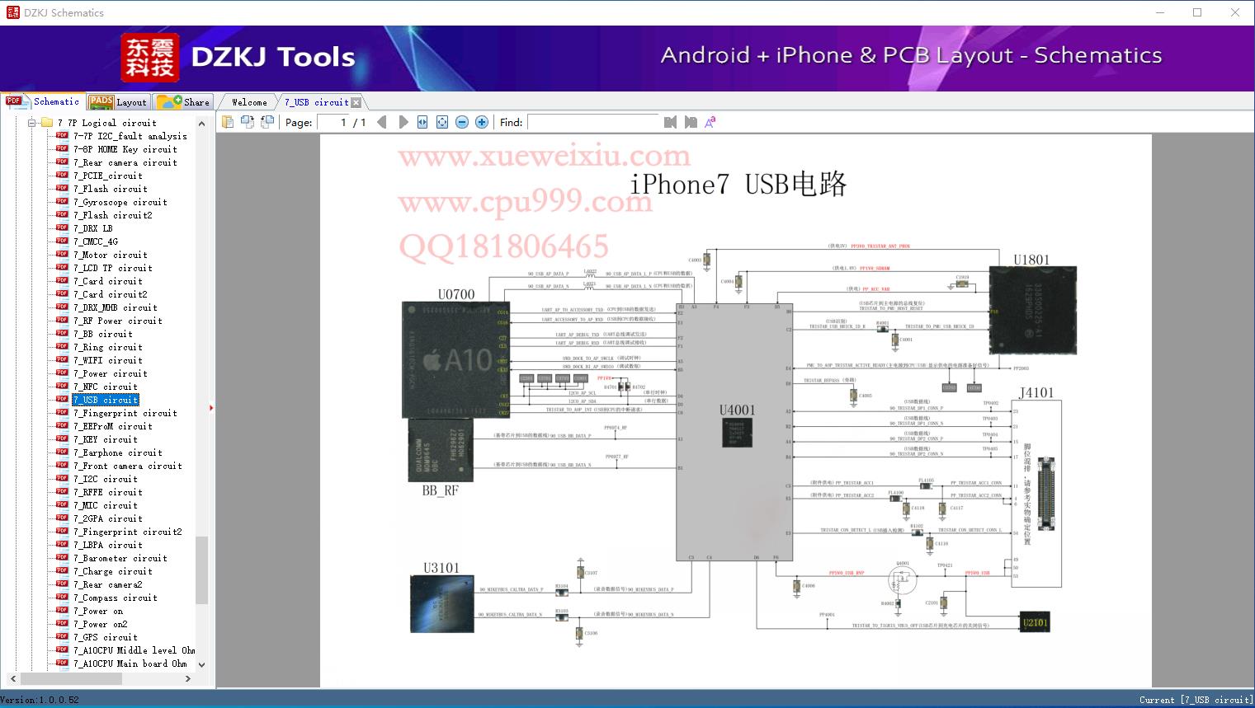The image size is (1255, 708).
Task: Open 7_Barometer circuit
Action: 120,558
